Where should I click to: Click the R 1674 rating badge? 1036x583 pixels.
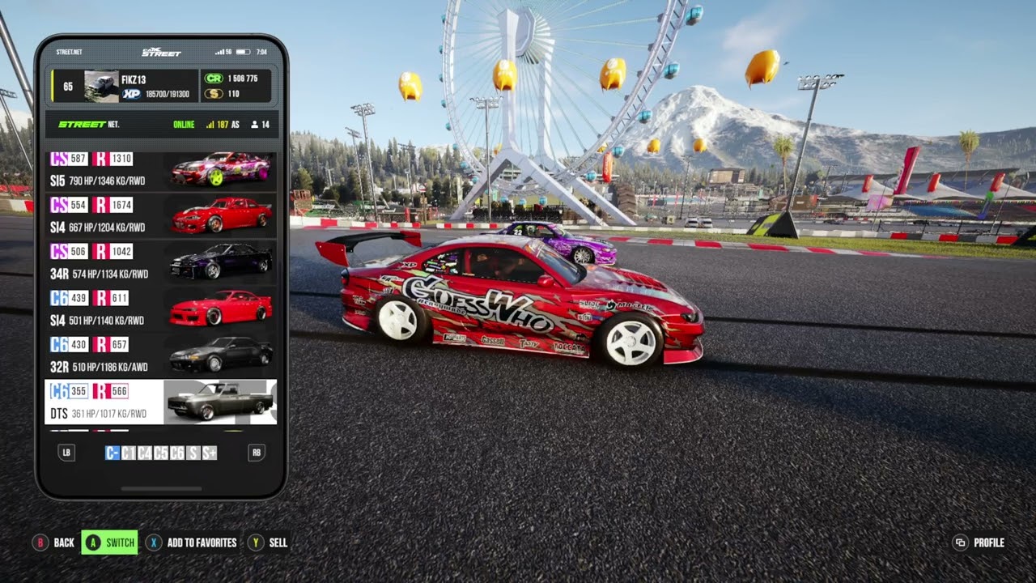click(113, 205)
